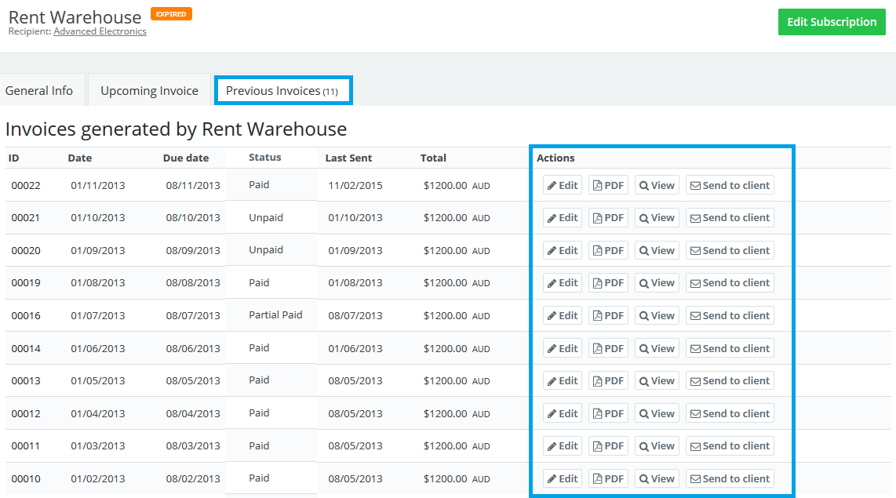The image size is (896, 498).
Task: Edit the Partial Paid invoice 00016
Action: coord(563,316)
